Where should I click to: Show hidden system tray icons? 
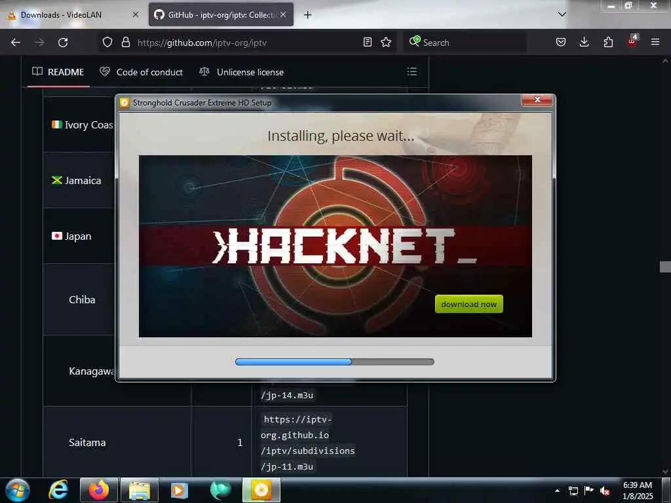557,491
